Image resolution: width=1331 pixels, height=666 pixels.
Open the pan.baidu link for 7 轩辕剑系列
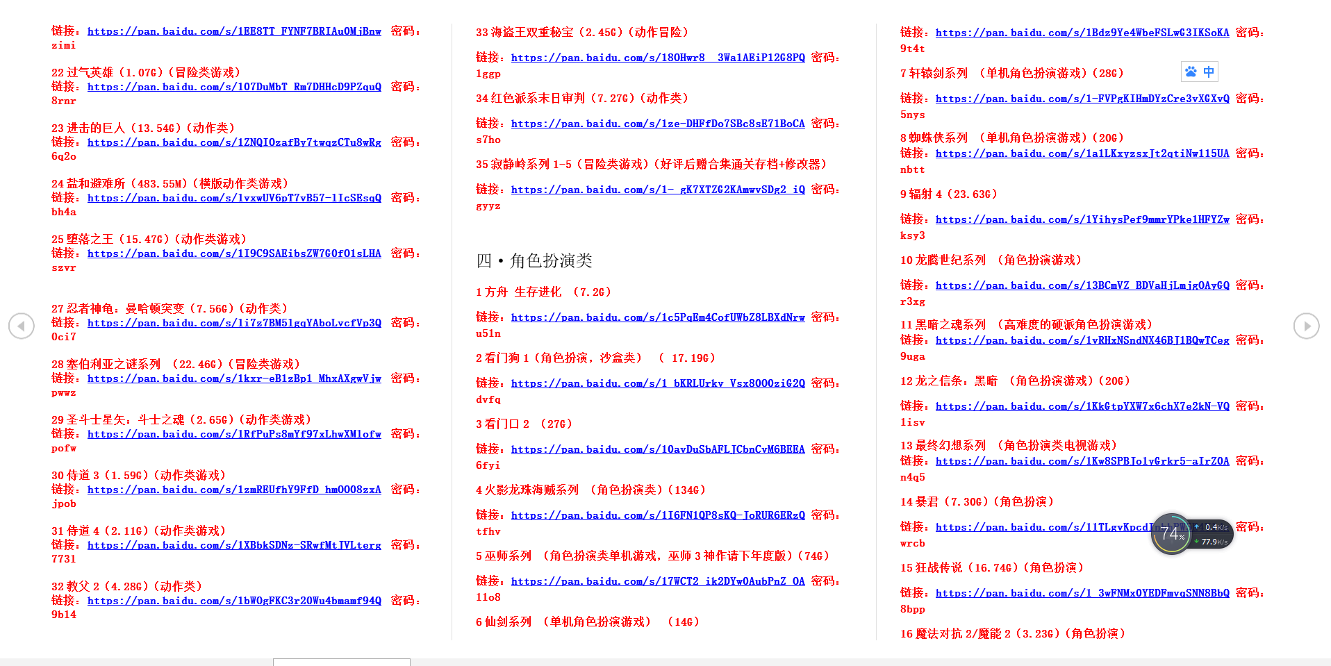tap(1082, 99)
